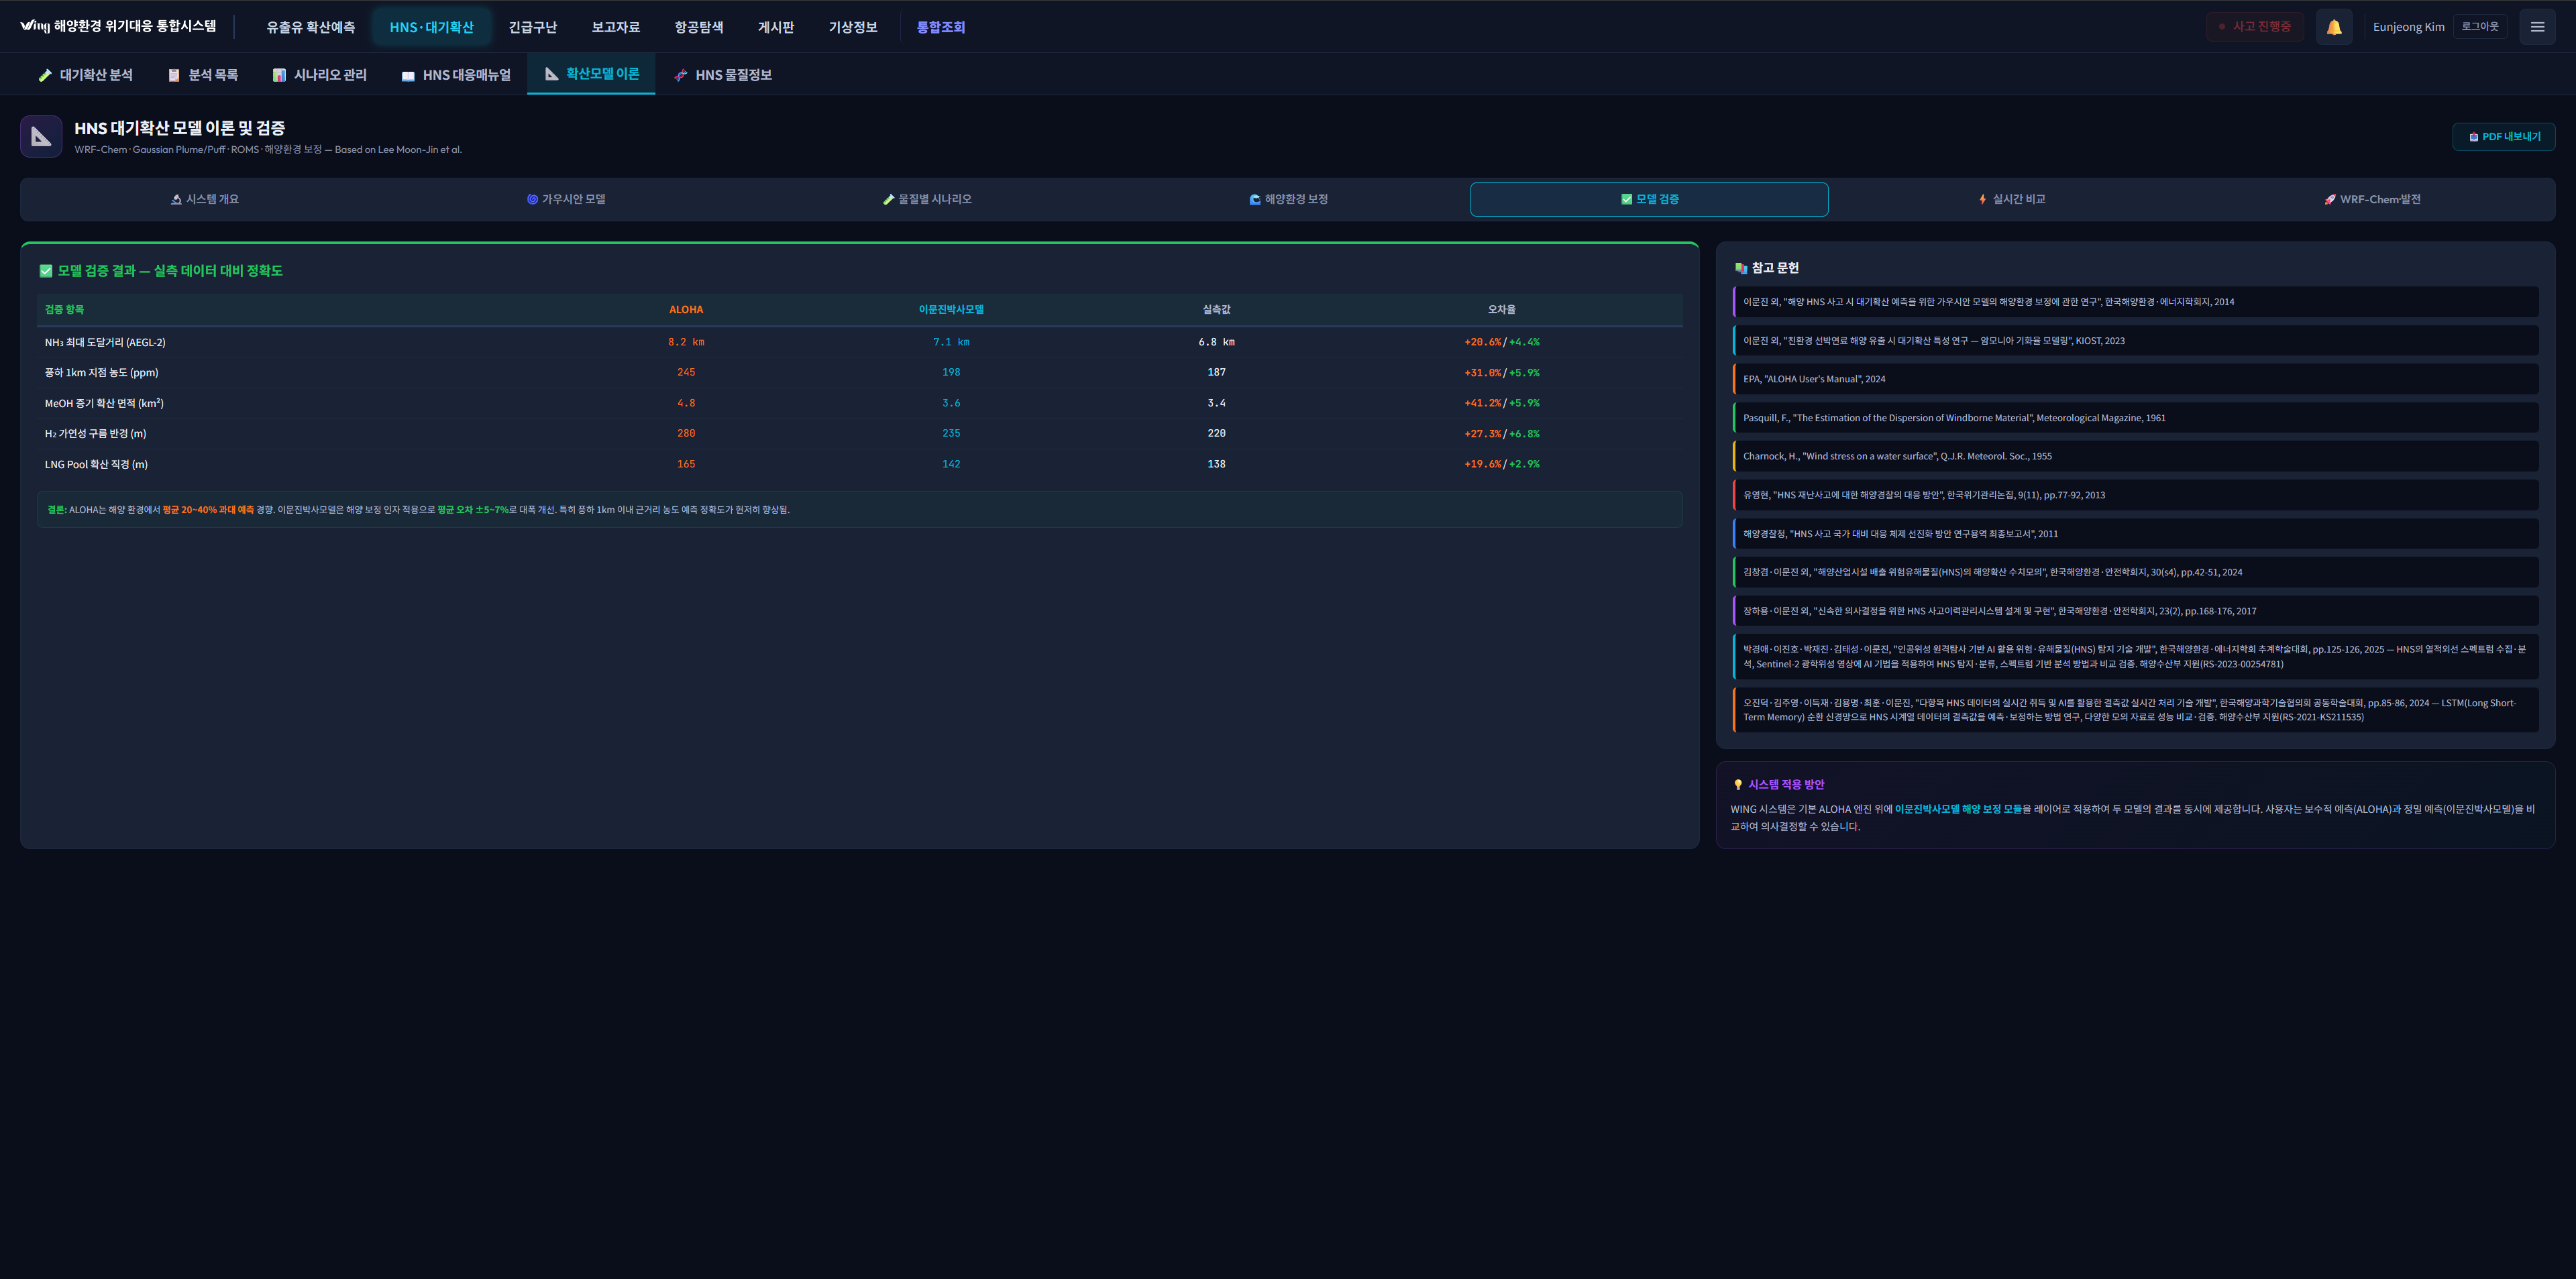This screenshot has height=1279, width=2576.
Task: Switch to 가우시안 모델 tab
Action: [566, 199]
